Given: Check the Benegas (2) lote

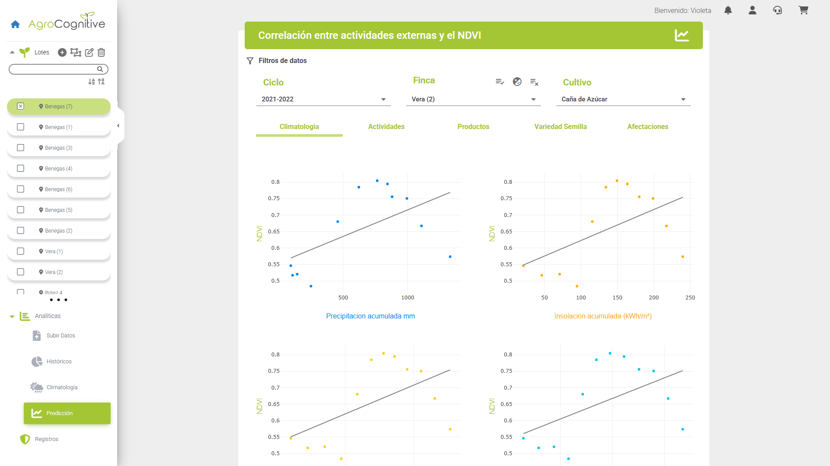Looking at the screenshot, I should click(x=20, y=230).
